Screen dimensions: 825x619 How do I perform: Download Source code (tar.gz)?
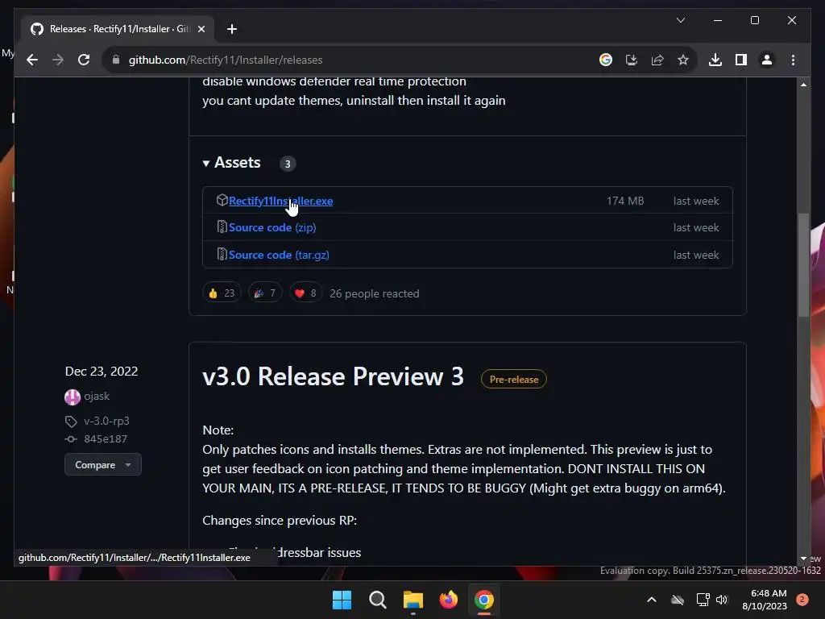coord(279,255)
